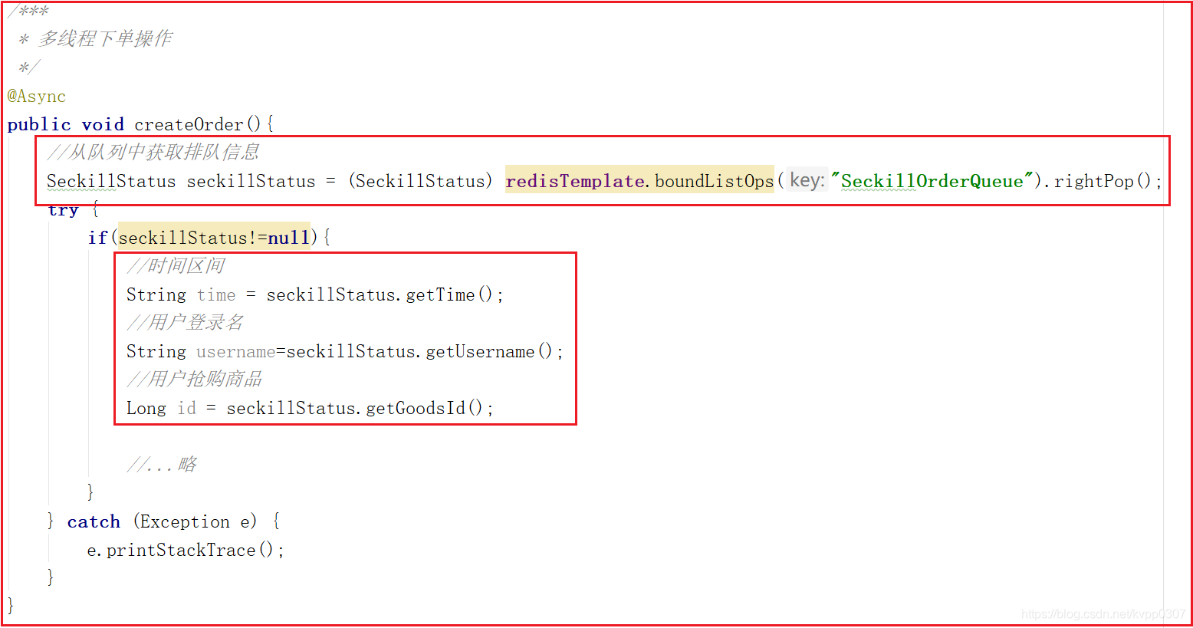Click the getUsername() method call
Viewport: 1193px width, 628px height.
[488, 351]
